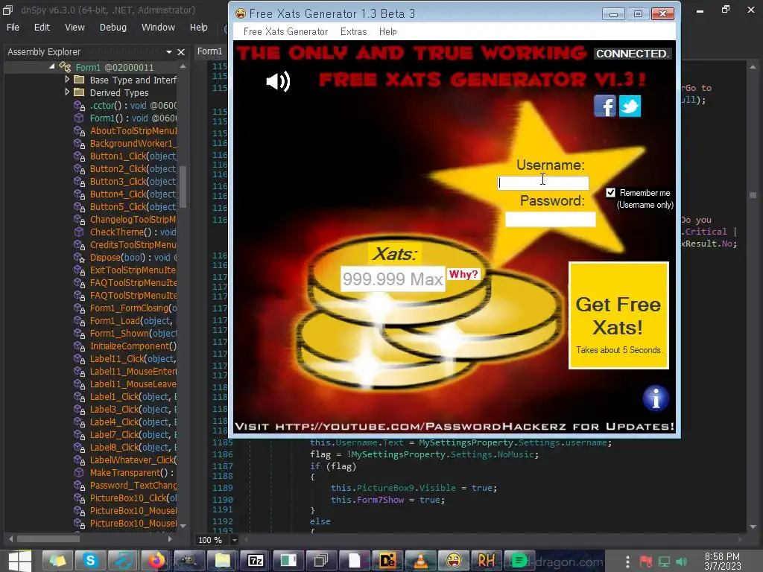Show hidden tray icons via dots
763x572 pixels.
627,562
